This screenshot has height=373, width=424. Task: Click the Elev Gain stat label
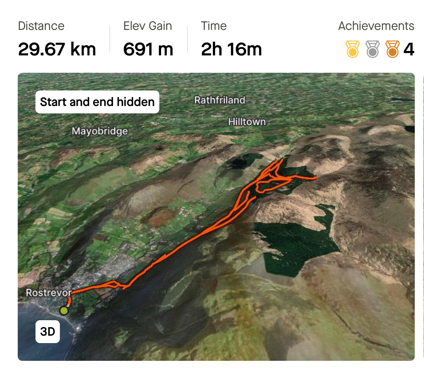[x=147, y=26]
